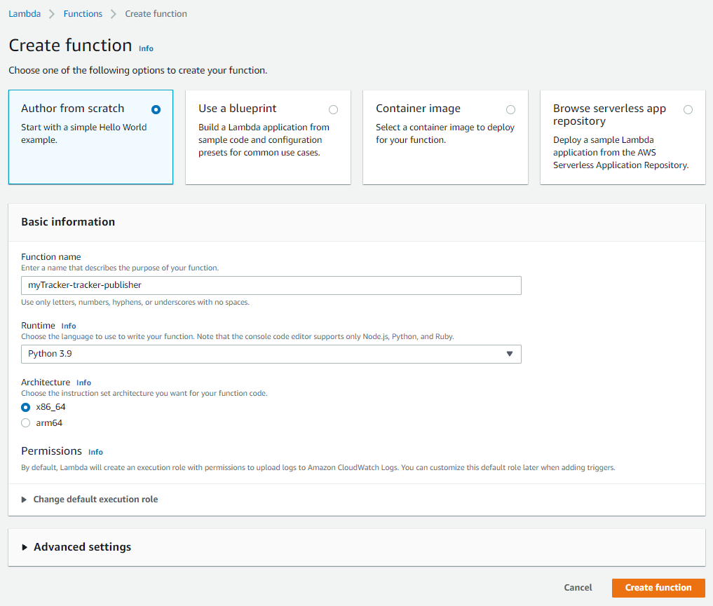Select the x86_64 architecture

25,406
